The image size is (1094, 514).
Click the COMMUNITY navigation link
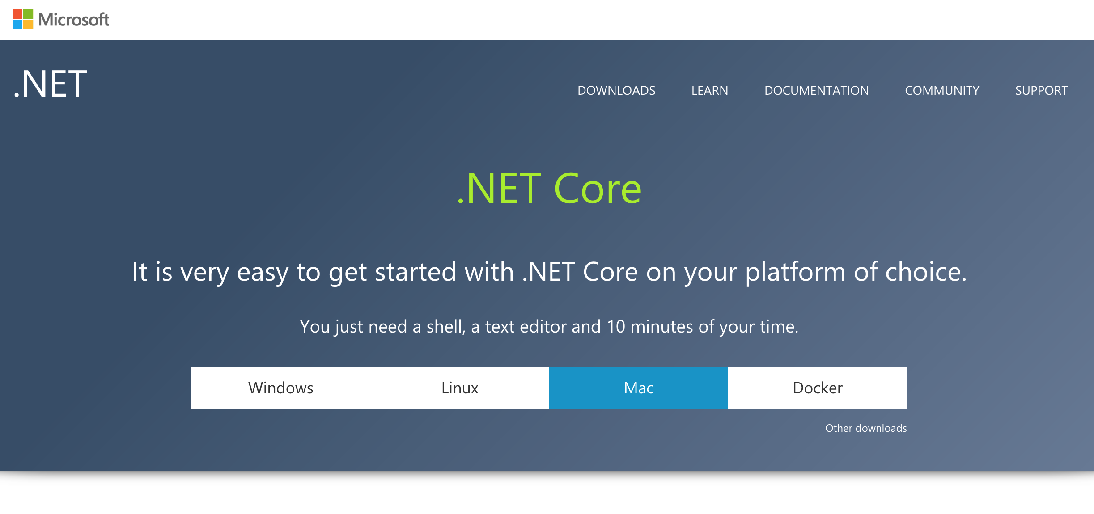tap(942, 90)
